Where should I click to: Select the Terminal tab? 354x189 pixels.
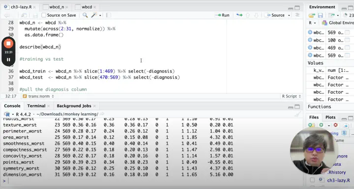click(x=36, y=106)
